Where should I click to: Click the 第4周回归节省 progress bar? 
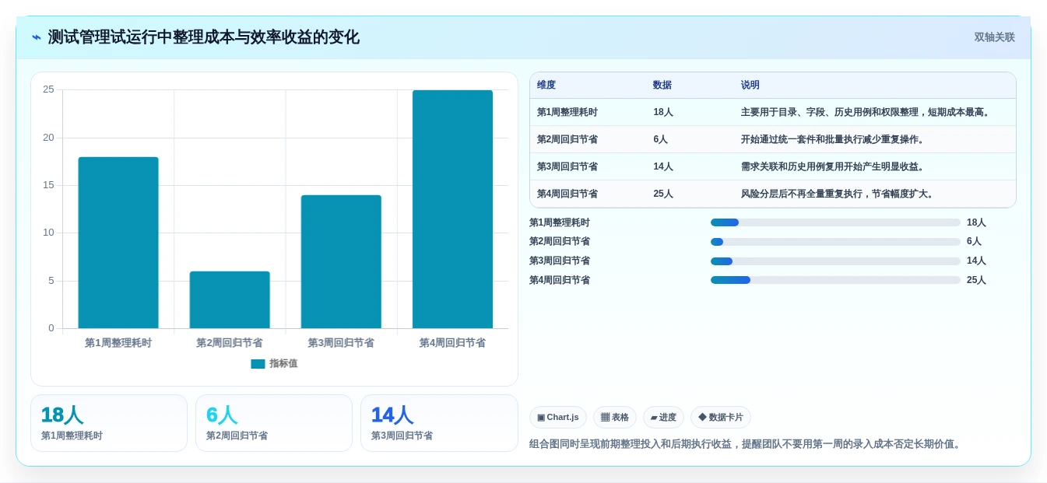pos(835,280)
